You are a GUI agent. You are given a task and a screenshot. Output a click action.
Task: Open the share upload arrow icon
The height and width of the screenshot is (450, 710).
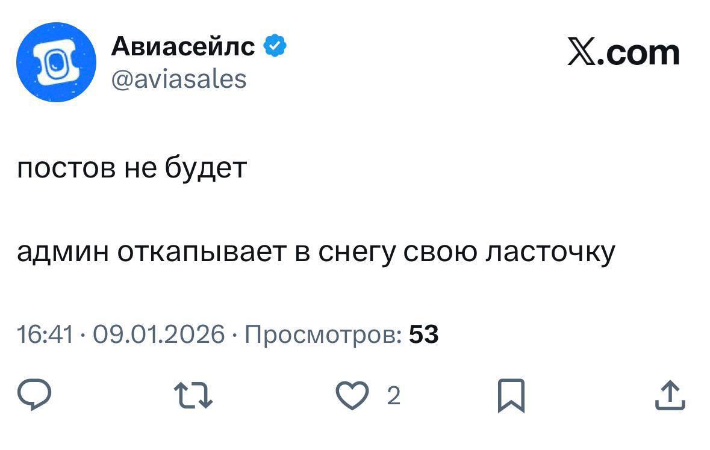[x=671, y=396]
